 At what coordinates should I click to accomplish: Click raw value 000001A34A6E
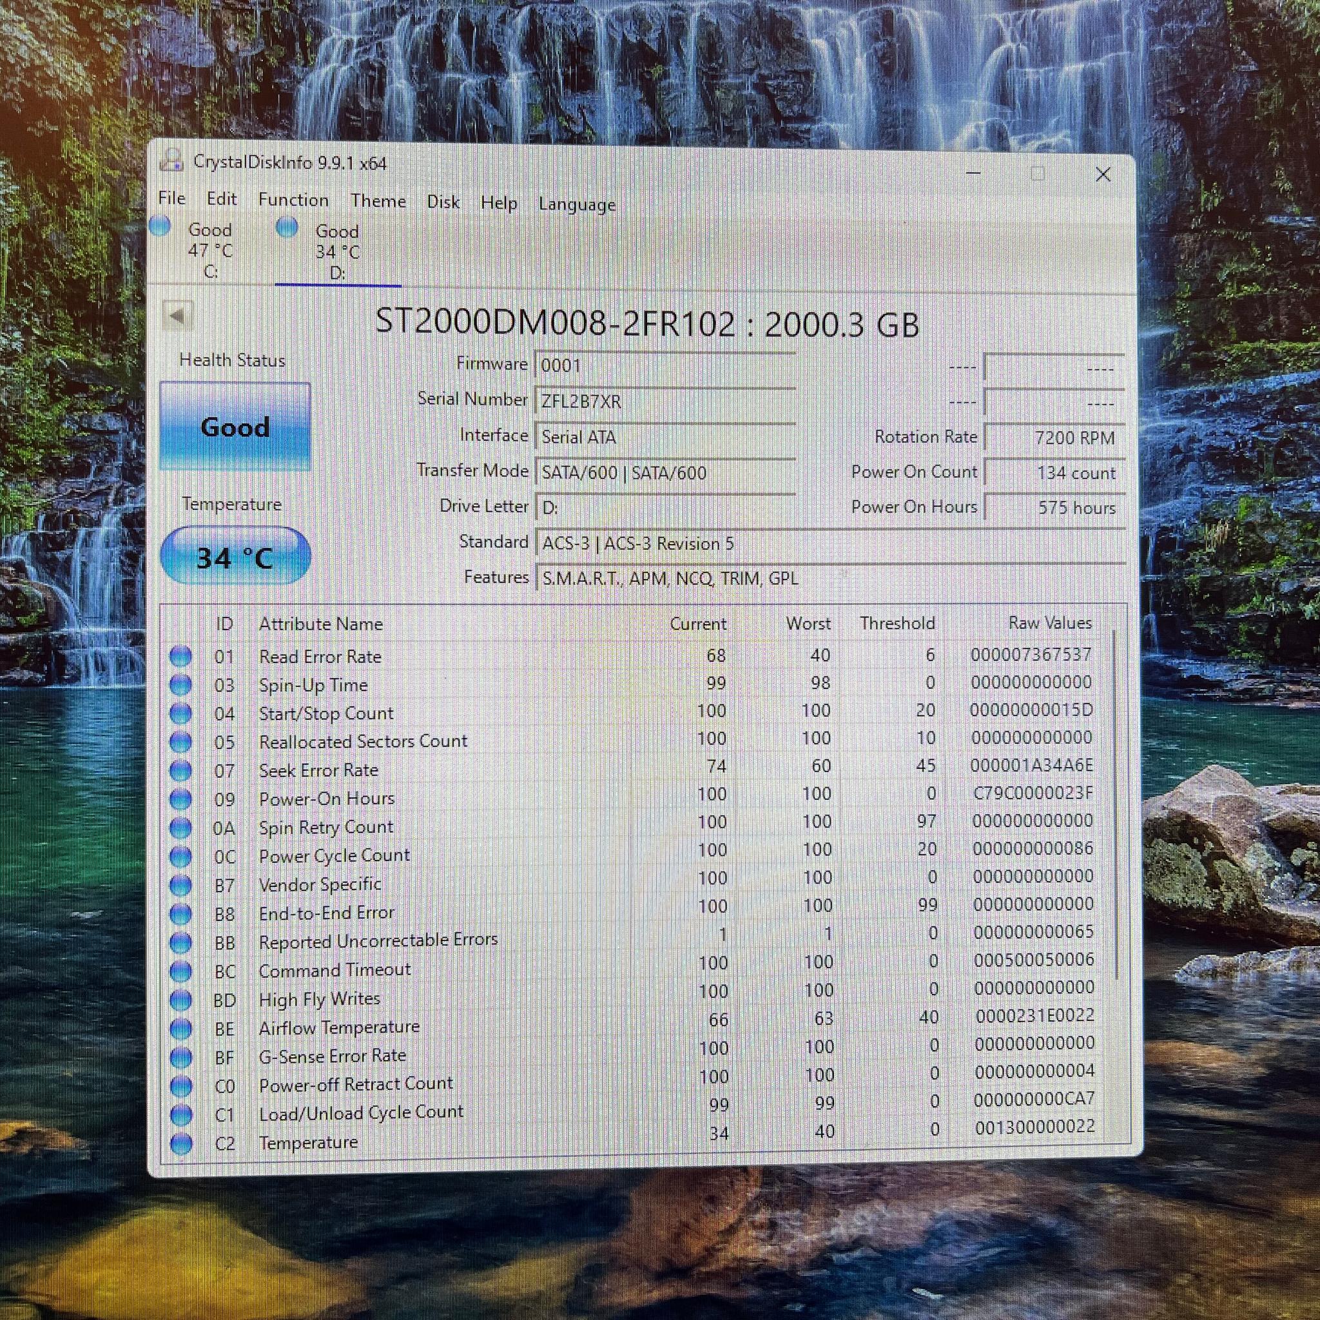[x=1032, y=765]
